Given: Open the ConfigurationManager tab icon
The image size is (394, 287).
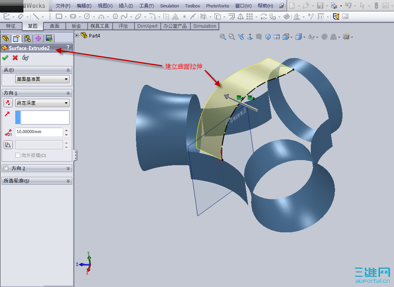Looking at the screenshot, I should click(27, 38).
